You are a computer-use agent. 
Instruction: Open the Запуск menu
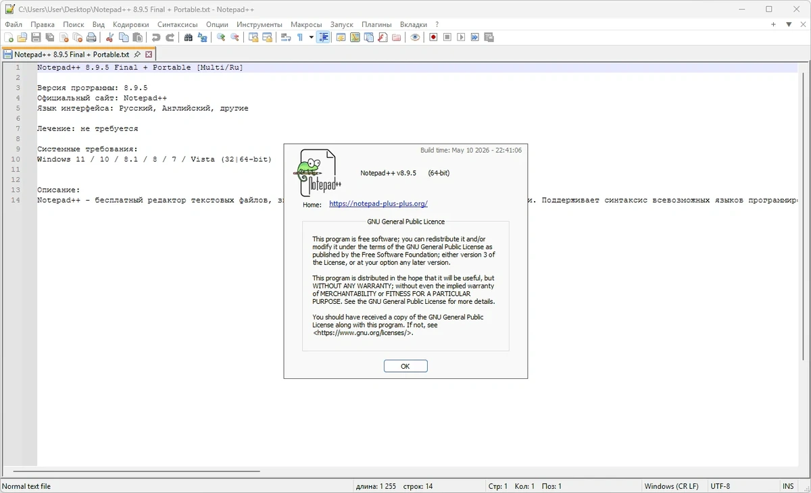tap(342, 24)
